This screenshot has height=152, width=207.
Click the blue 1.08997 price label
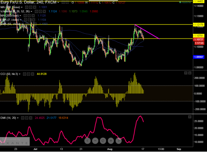point(199,57)
